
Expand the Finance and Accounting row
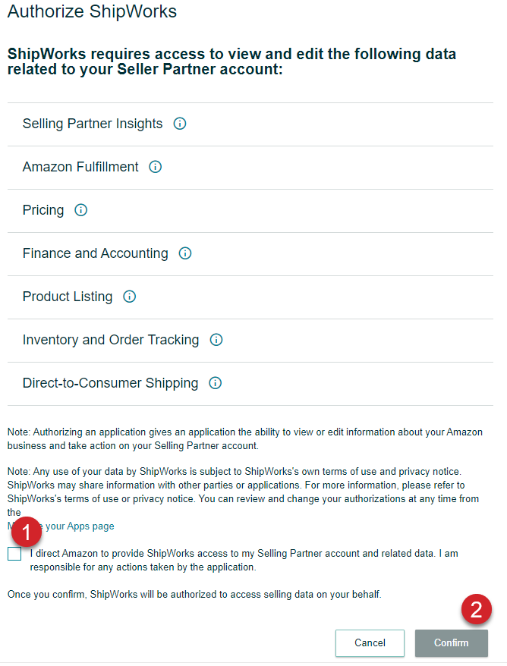[95, 253]
